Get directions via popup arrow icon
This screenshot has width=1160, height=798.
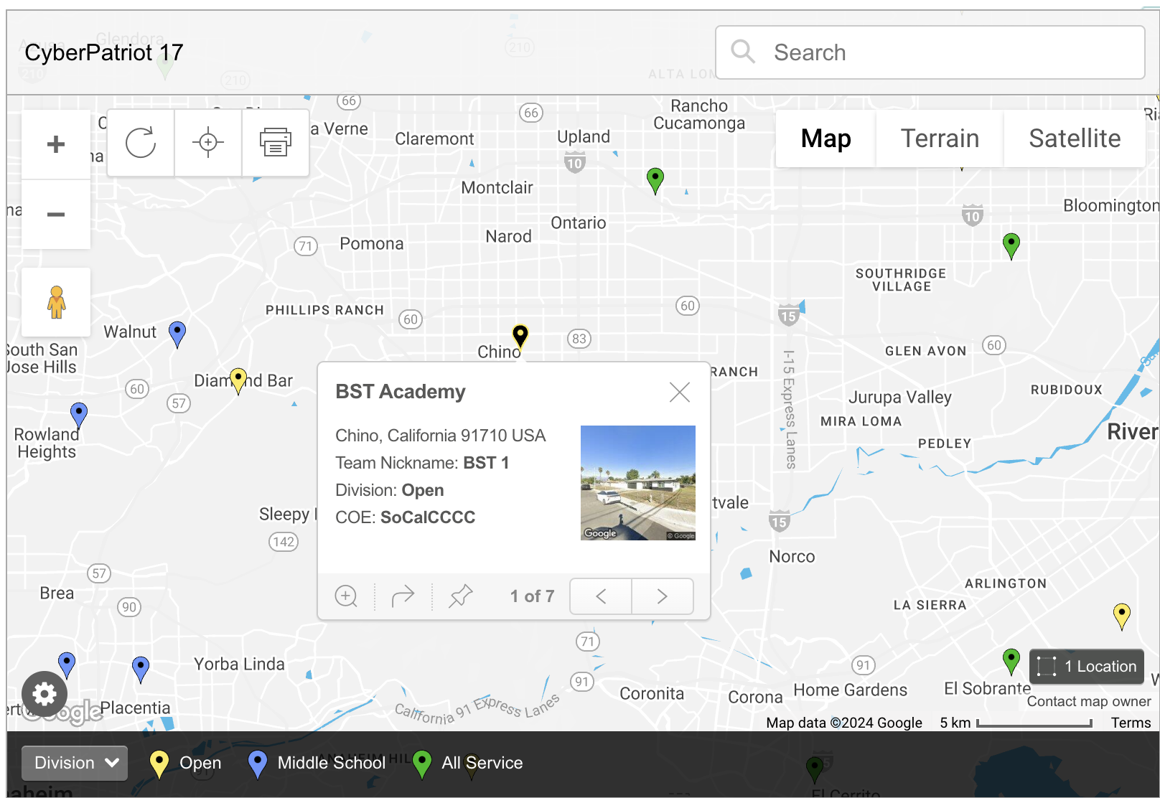pos(403,596)
